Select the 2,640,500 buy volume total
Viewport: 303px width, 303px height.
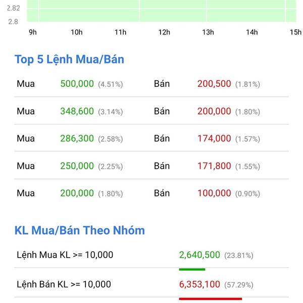tap(199, 255)
